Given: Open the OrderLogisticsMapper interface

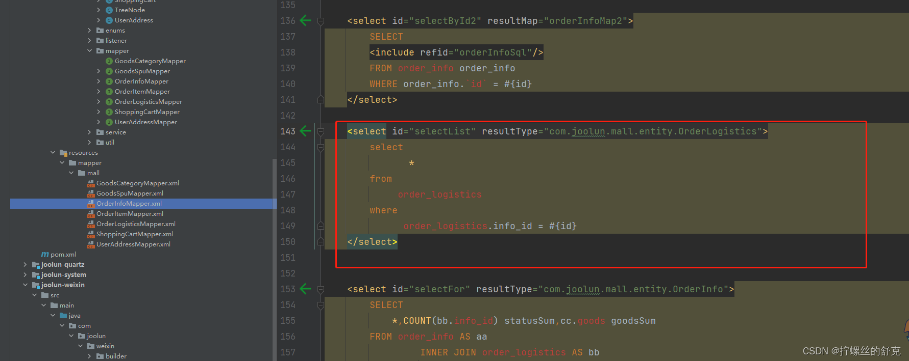Looking at the screenshot, I should 149,101.
